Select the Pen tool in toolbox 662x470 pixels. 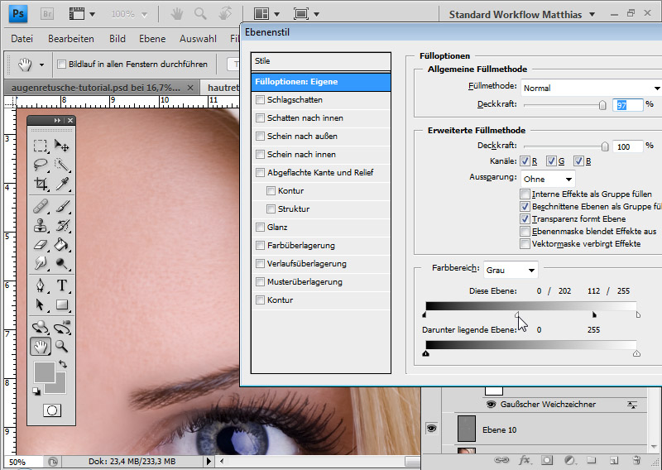[40, 286]
